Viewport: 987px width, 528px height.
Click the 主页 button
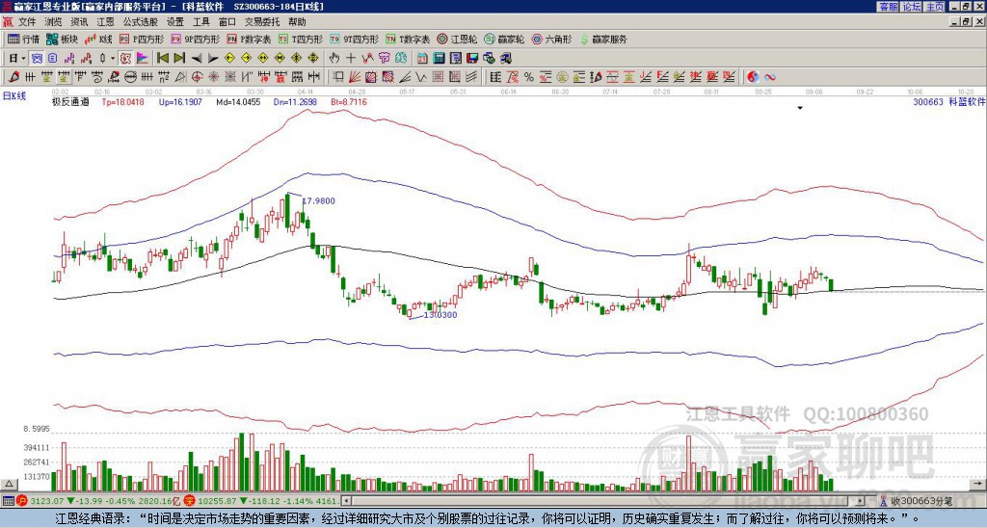coord(935,6)
